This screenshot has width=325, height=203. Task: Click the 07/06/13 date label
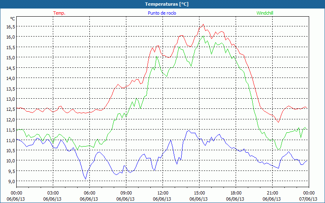pyautogui.click(x=308, y=199)
